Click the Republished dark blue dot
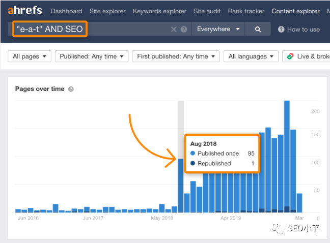330x243 pixels. point(193,163)
